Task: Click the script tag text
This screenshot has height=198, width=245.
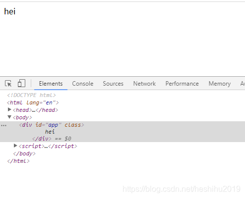Action: [x=48, y=146]
